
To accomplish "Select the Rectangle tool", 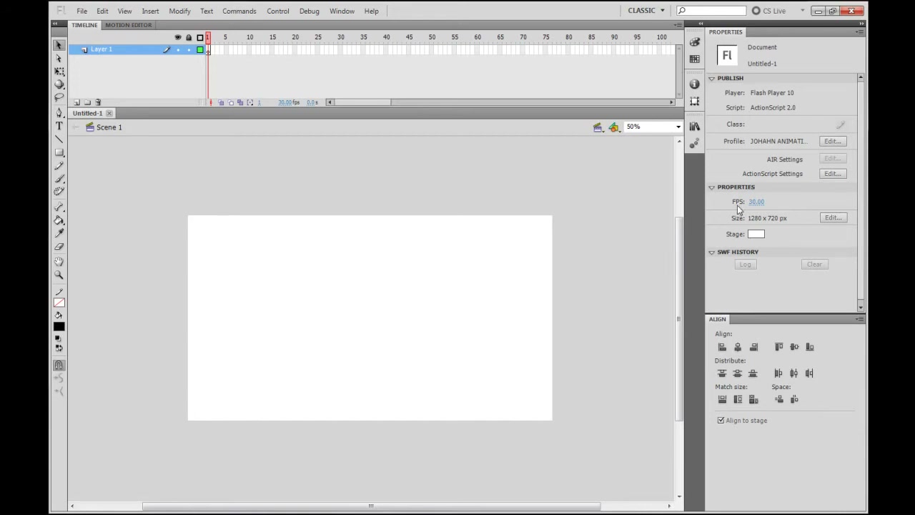I will click(59, 152).
